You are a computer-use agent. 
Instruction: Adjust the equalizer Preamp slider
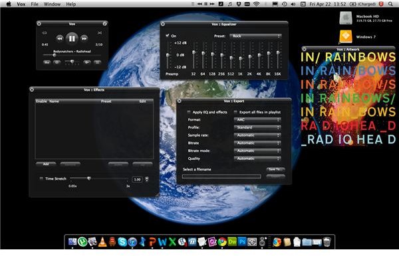(168, 55)
